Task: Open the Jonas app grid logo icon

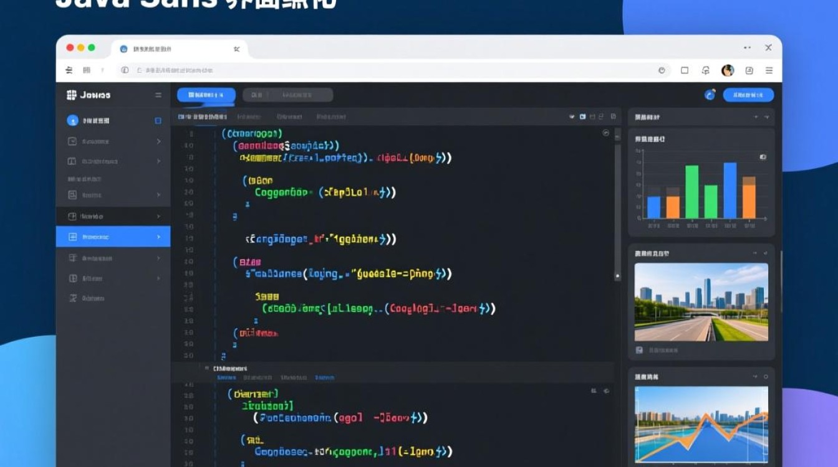Action: pos(72,95)
